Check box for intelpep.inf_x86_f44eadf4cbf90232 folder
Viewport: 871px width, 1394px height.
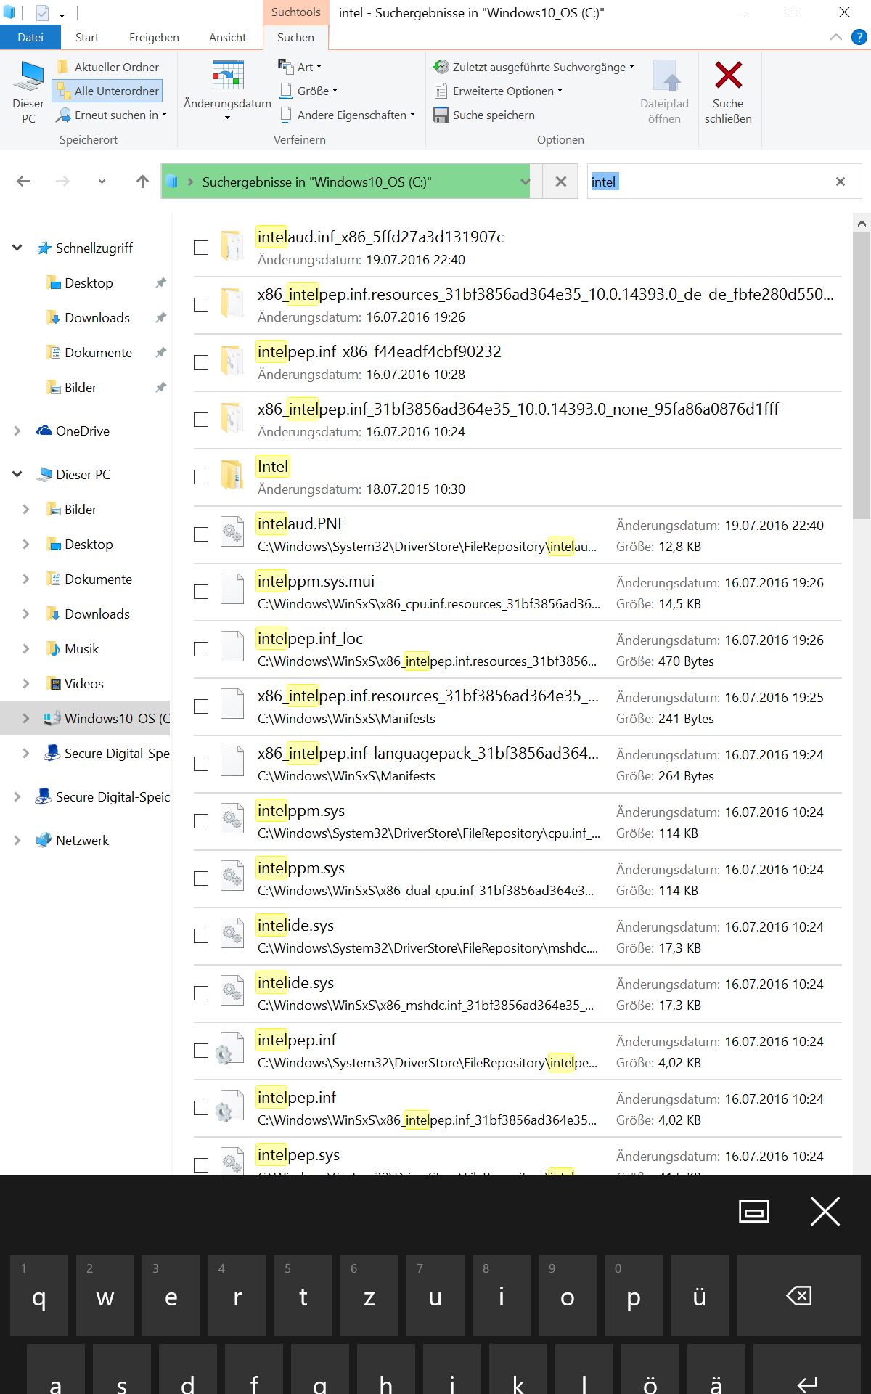[201, 362]
